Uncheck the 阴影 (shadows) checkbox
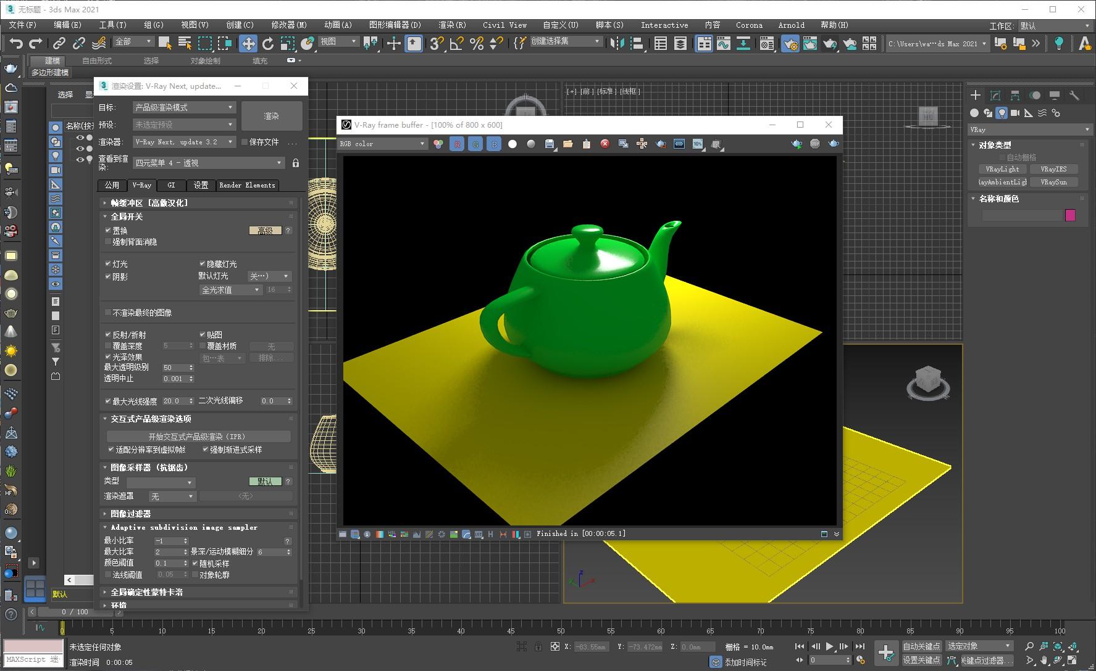 (x=109, y=277)
